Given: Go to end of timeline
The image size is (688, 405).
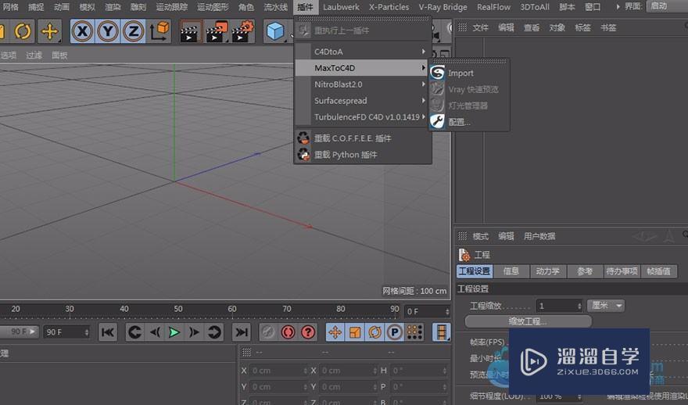Looking at the screenshot, I should 242,332.
